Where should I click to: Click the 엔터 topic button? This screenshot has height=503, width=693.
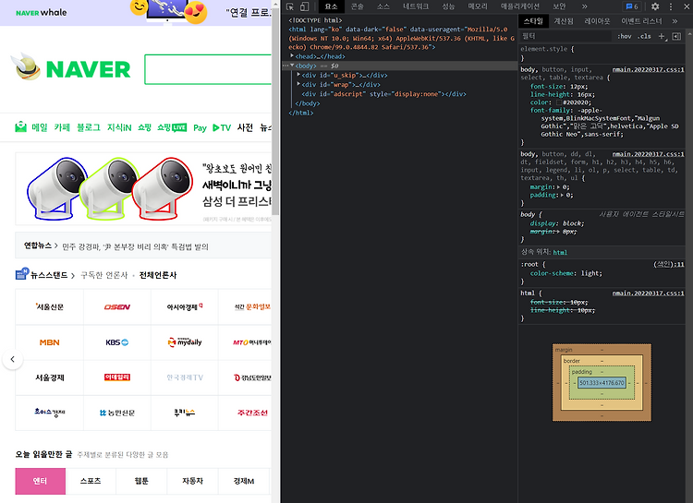tap(41, 481)
